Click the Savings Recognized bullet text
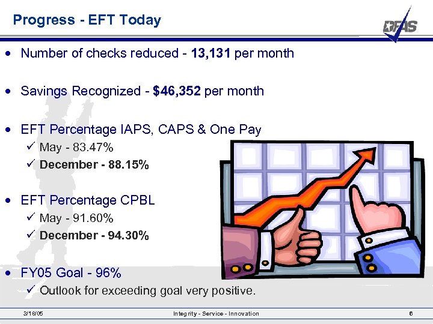Screen dimensions: 433x324 click(x=142, y=91)
